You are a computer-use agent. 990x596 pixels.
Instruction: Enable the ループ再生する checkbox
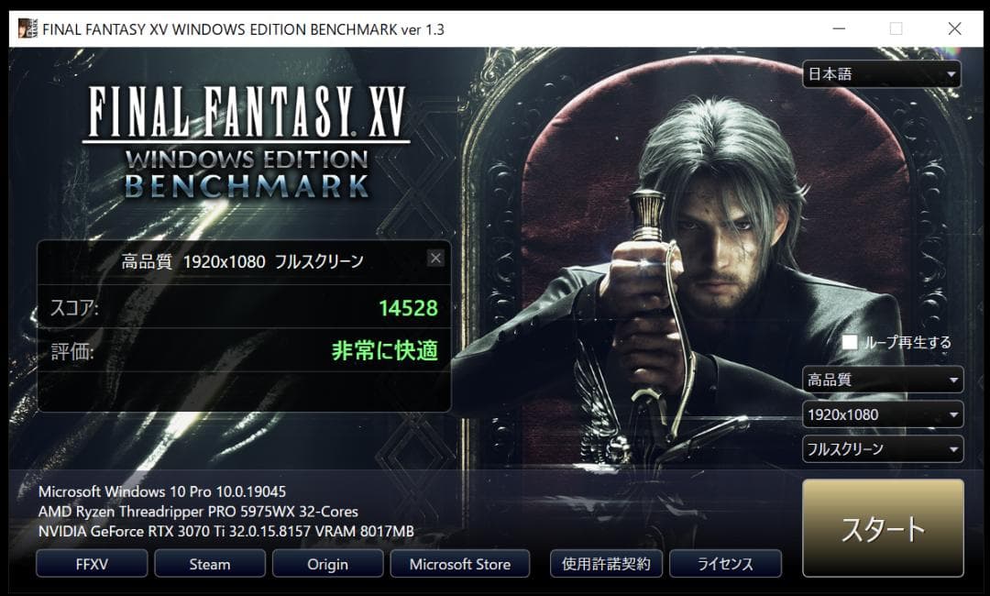[x=850, y=342]
